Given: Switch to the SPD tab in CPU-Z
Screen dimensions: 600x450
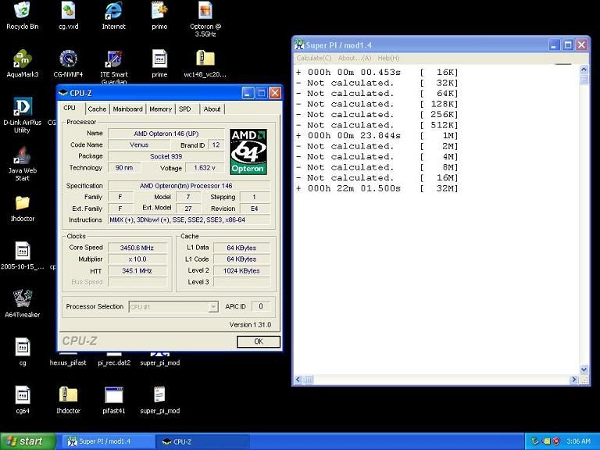Looking at the screenshot, I should 185,109.
